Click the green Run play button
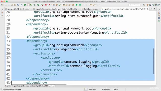Viewport: 161px width, 91px height. [x=38, y=5]
